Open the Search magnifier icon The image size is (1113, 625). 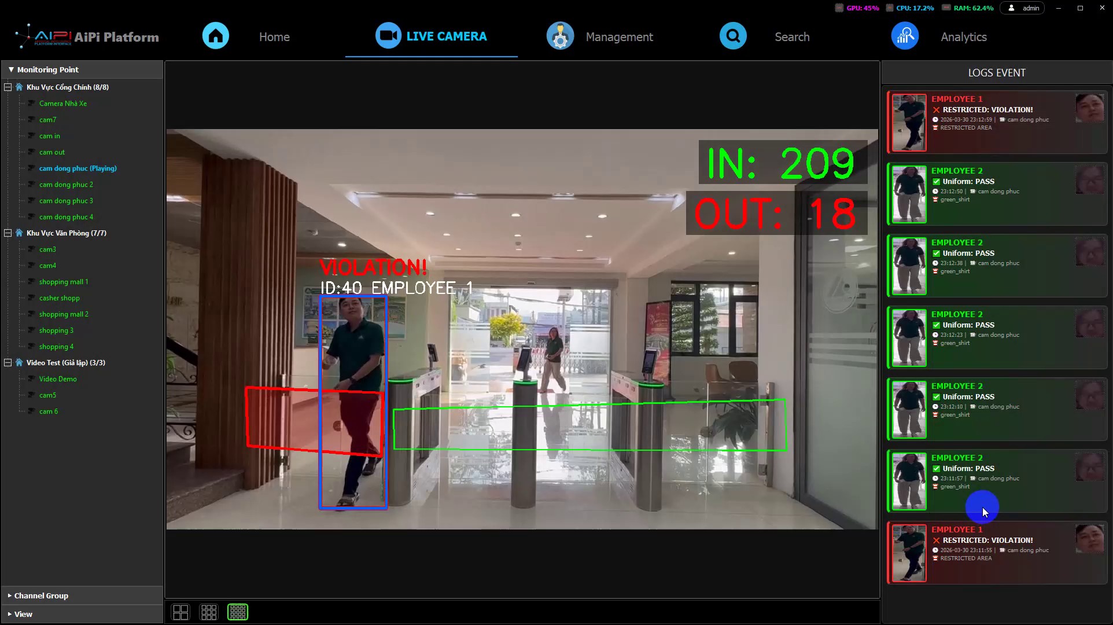coord(733,36)
